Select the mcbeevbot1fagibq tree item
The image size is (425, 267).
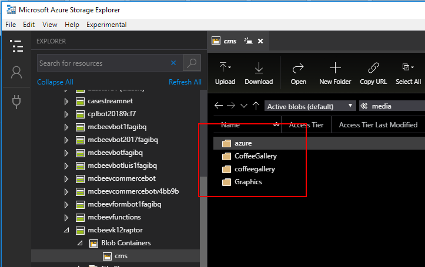click(117, 127)
